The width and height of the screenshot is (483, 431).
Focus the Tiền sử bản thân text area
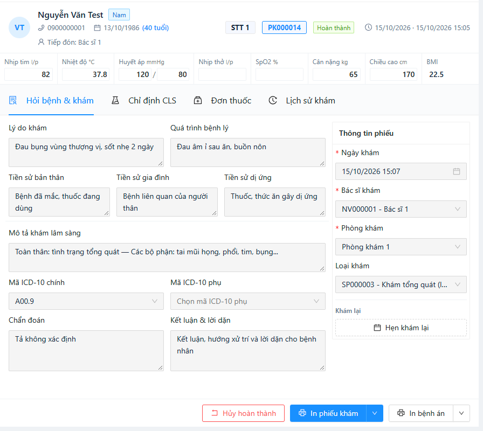click(x=59, y=202)
